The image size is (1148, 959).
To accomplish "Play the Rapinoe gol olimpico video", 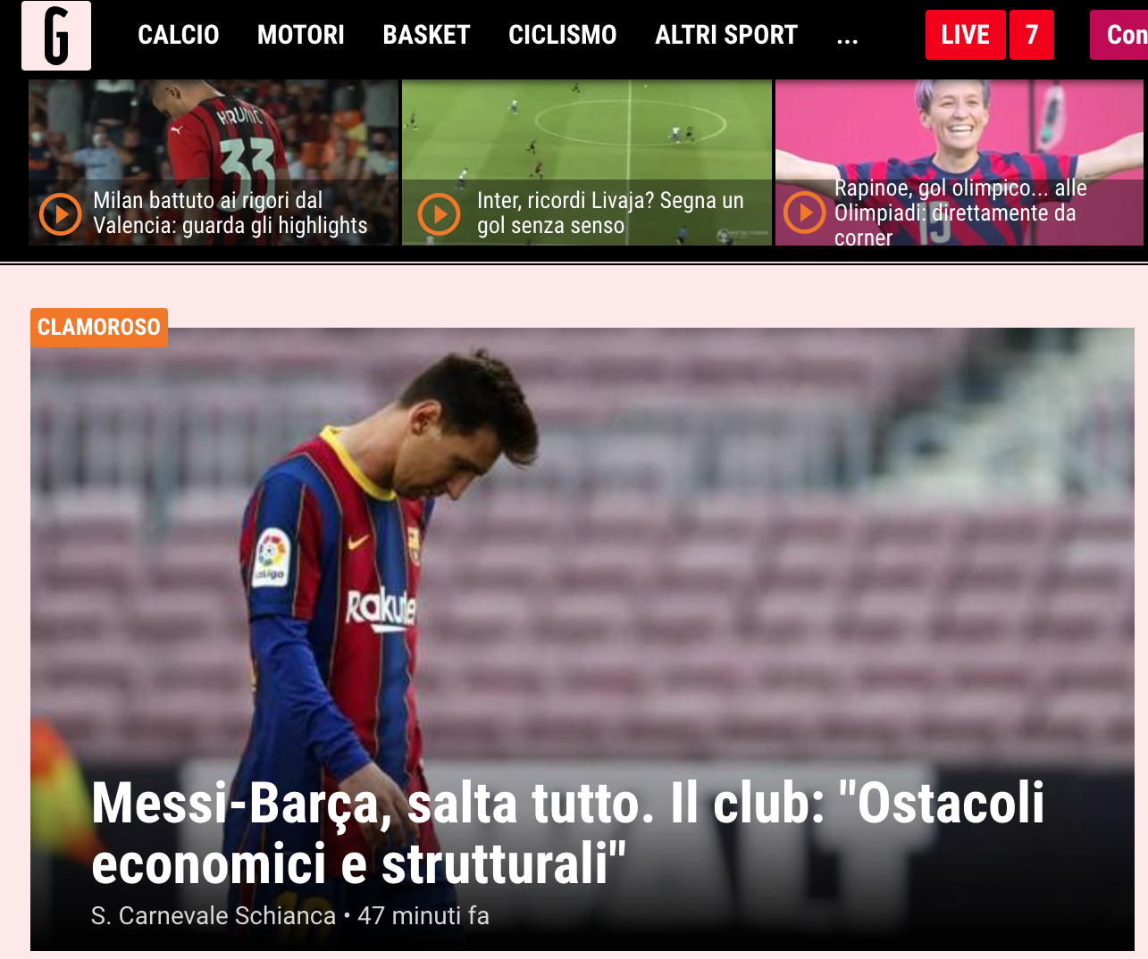I will (x=805, y=213).
